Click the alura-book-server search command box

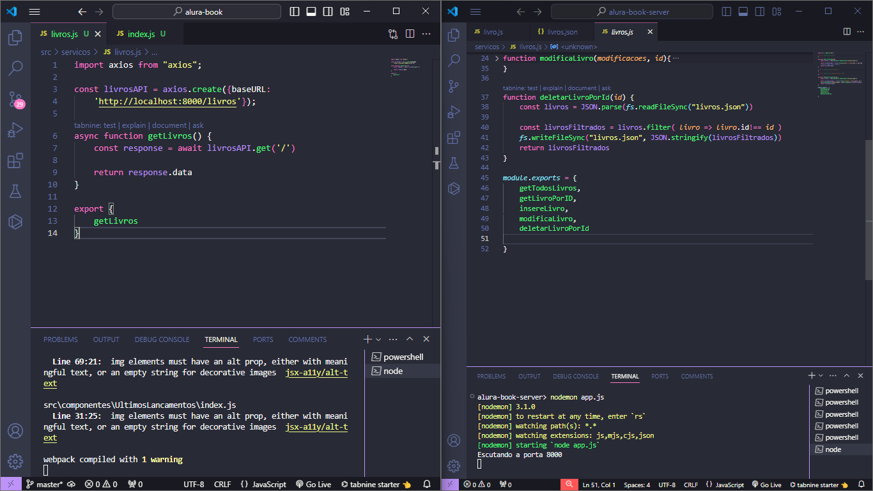[x=631, y=12]
